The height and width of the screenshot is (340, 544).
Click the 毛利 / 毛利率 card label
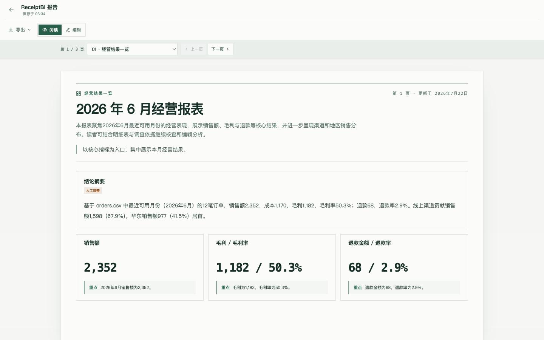tap(232, 243)
